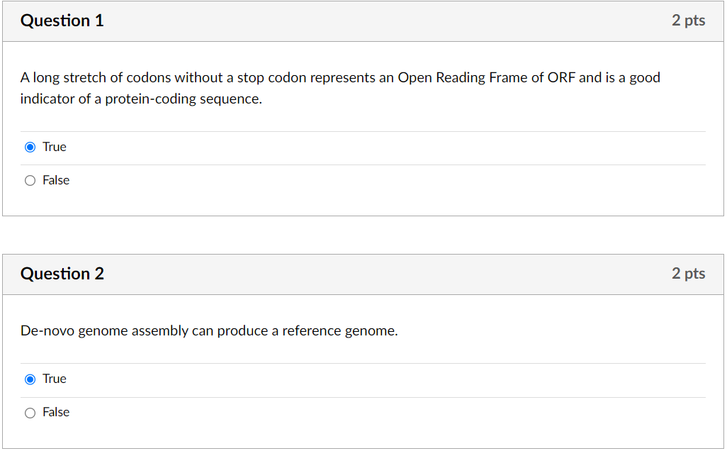The width and height of the screenshot is (727, 451).
Task: Click the phrase reference genome
Action: pos(339,331)
